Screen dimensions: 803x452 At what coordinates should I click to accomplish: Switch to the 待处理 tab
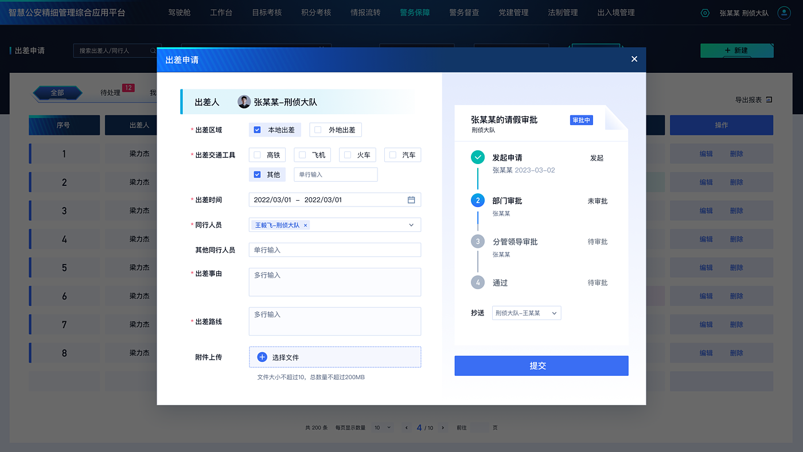[110, 92]
